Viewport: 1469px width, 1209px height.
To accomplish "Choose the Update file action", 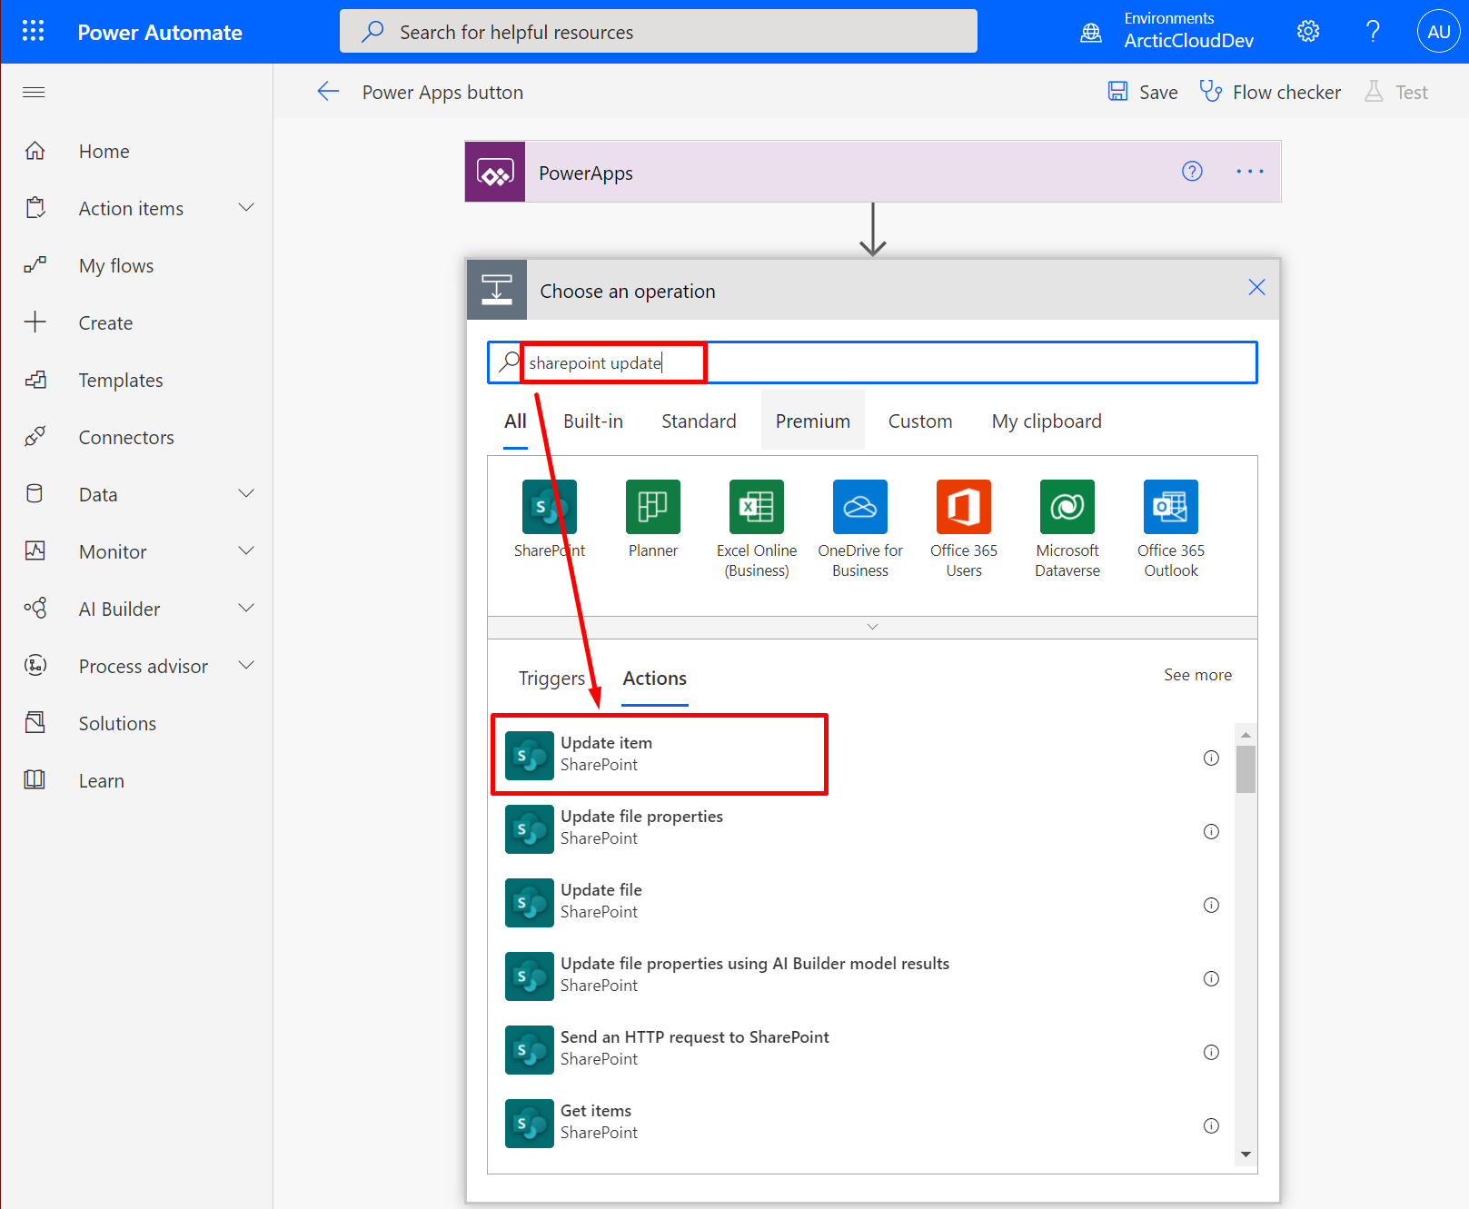I will [x=861, y=901].
